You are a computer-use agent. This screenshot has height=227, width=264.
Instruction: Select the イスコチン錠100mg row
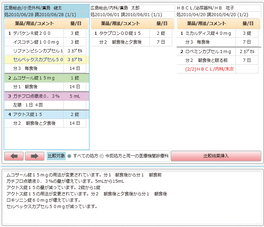click(x=45, y=42)
